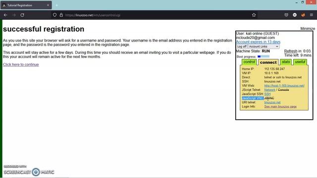Select the connect tab
This screenshot has height=178, width=317.
(268, 62)
